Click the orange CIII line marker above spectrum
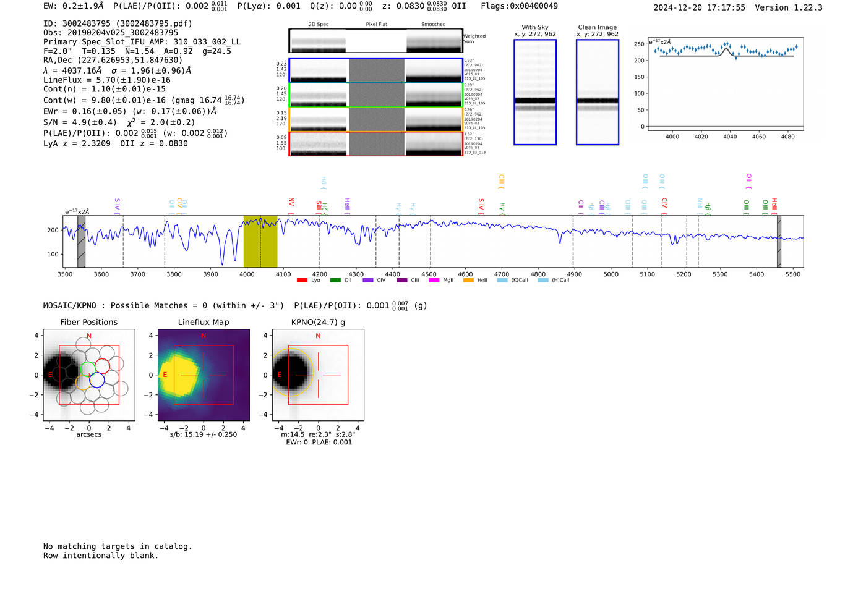The image size is (866, 589). 501,180
